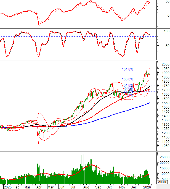Click the 0.0% Fibonacci base label

[x=129, y=95]
